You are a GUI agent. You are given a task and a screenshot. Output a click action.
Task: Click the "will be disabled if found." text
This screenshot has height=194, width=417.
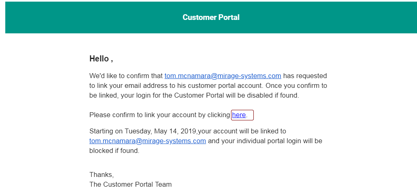pos(260,96)
